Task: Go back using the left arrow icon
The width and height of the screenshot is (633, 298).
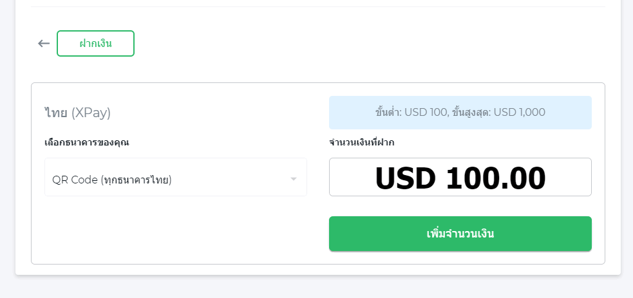Action: pos(44,44)
